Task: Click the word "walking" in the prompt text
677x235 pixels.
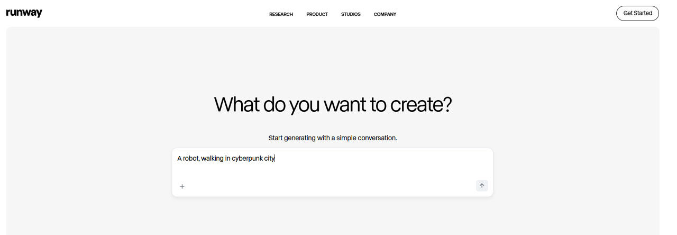Action: [x=212, y=158]
